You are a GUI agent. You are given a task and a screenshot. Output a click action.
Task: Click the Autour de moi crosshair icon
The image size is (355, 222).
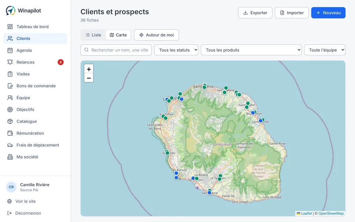[x=141, y=35]
